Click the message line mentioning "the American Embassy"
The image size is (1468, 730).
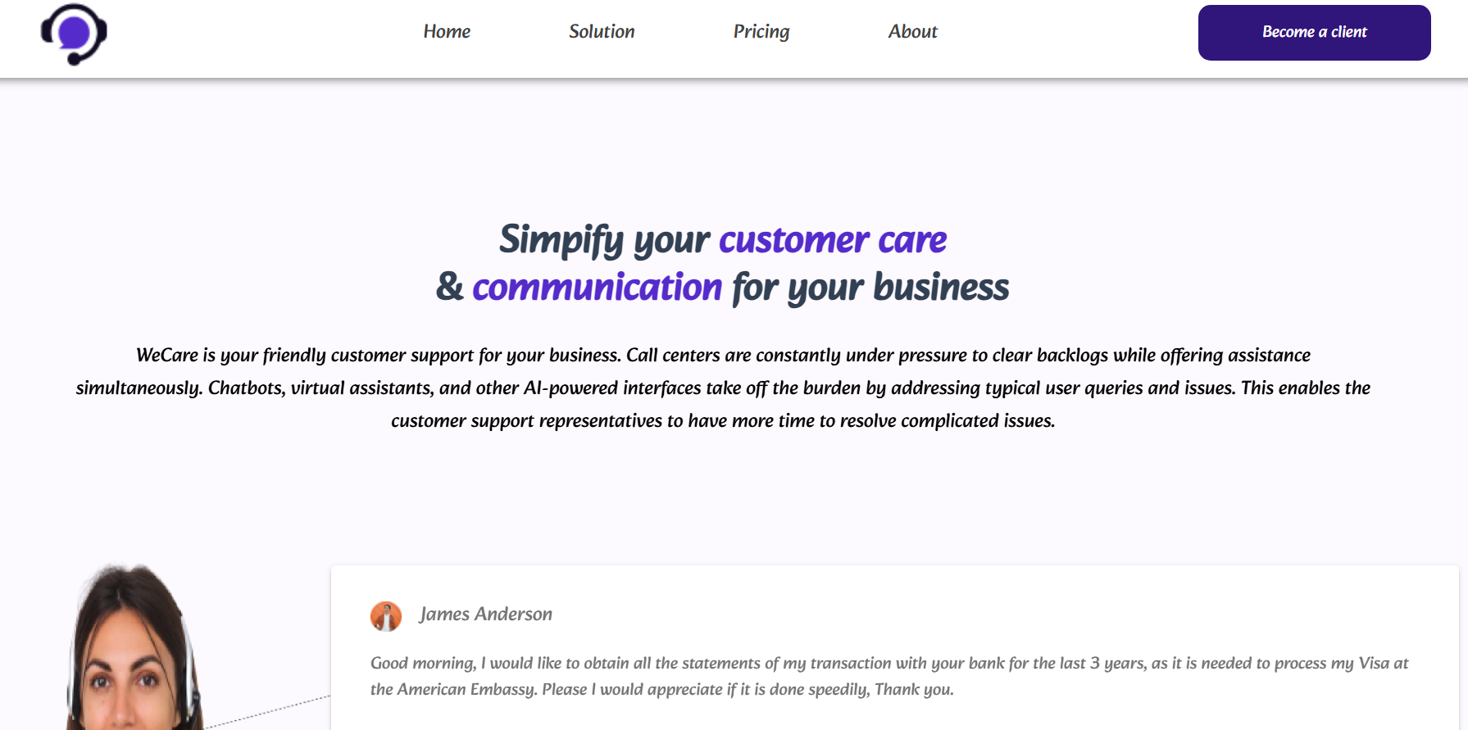pos(662,689)
